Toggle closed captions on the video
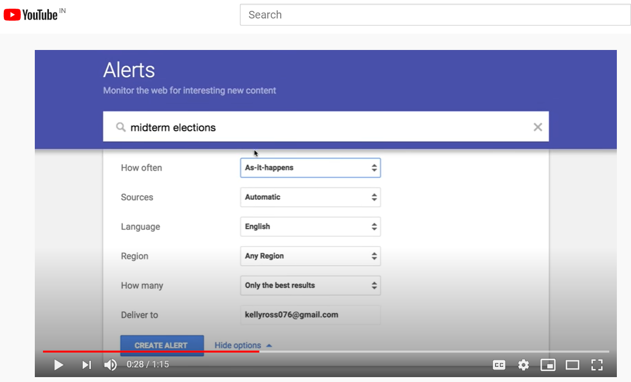This screenshot has height=382, width=631. (x=499, y=365)
